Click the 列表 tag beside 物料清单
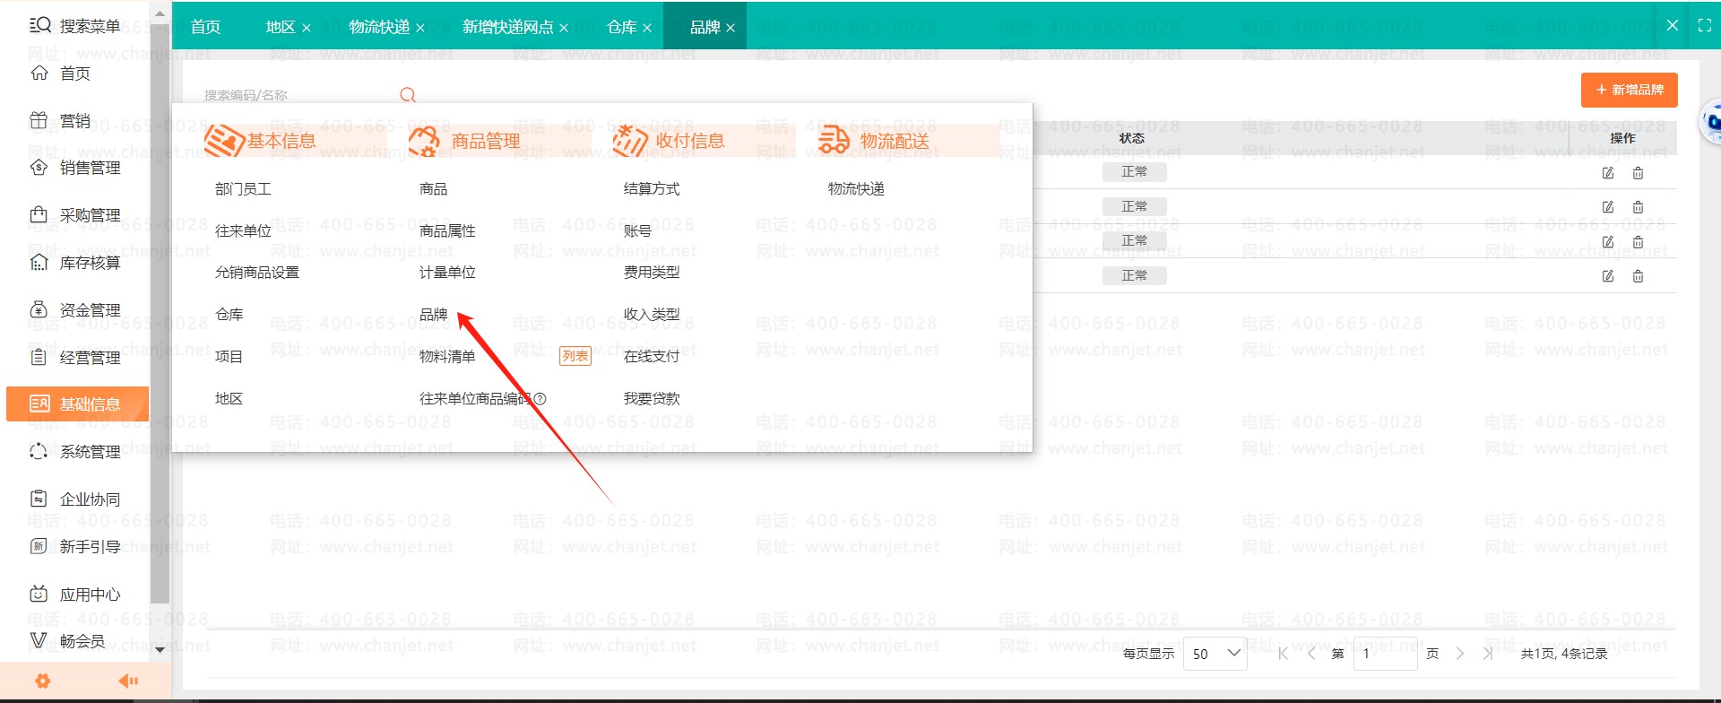 575,357
